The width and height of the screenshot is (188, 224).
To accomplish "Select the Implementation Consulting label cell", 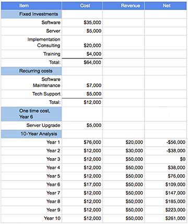I will [31, 43].
